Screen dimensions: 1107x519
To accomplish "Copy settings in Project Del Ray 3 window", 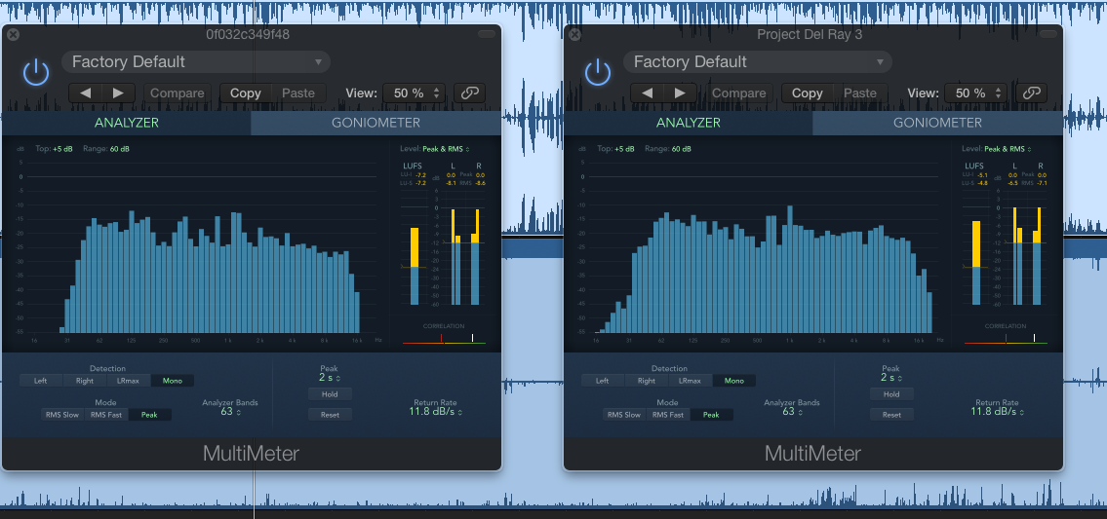I will (808, 93).
